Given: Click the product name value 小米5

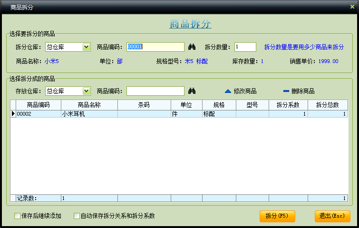Looking at the screenshot, I should tap(52, 61).
